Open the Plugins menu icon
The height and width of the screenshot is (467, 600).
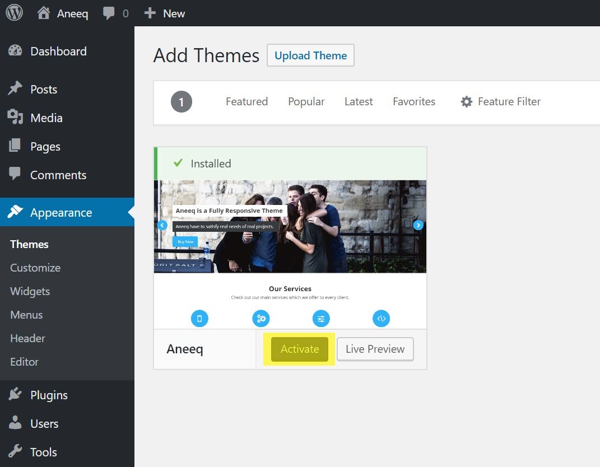(x=15, y=395)
